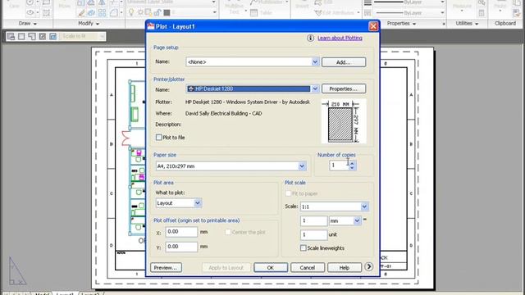The width and height of the screenshot is (525, 295).
Task: Click the polygonal viewport icon
Action: [x=32, y=36]
